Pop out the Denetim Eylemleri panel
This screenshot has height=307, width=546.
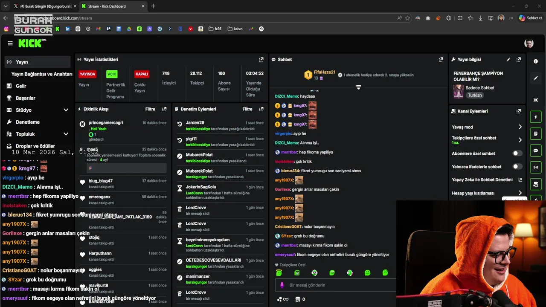pos(261,109)
